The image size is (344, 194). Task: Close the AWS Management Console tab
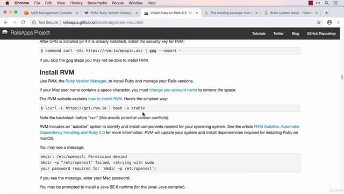[76, 13]
